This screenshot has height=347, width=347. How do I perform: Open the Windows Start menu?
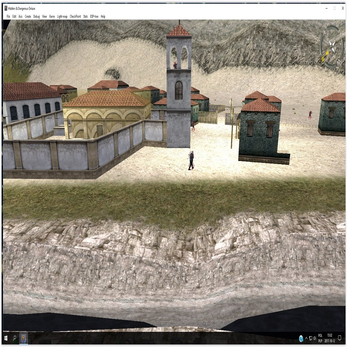tap(6, 338)
